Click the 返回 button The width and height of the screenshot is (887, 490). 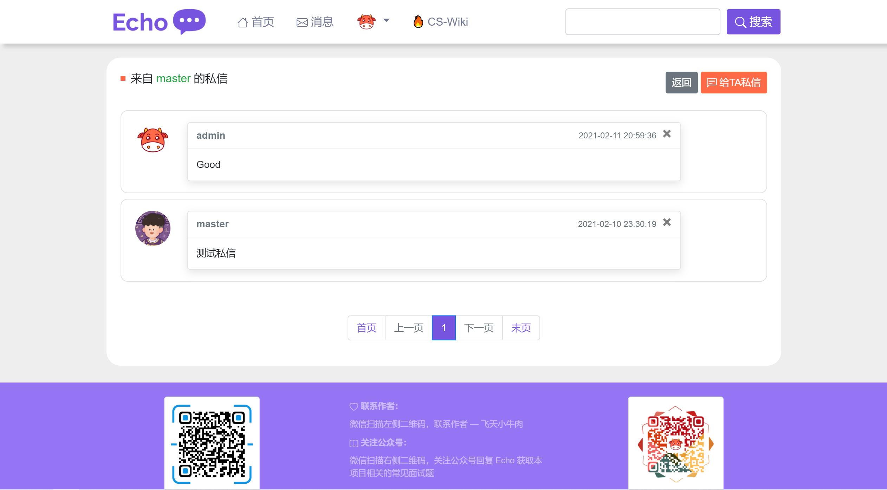click(681, 82)
